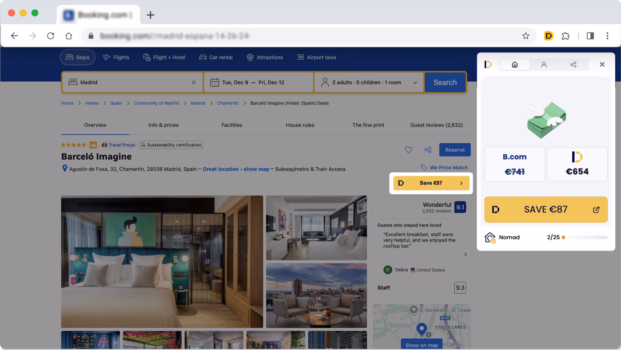The image size is (621, 350).
Task: Open the D-extension popup from the browser toolbar
Action: (x=548, y=36)
